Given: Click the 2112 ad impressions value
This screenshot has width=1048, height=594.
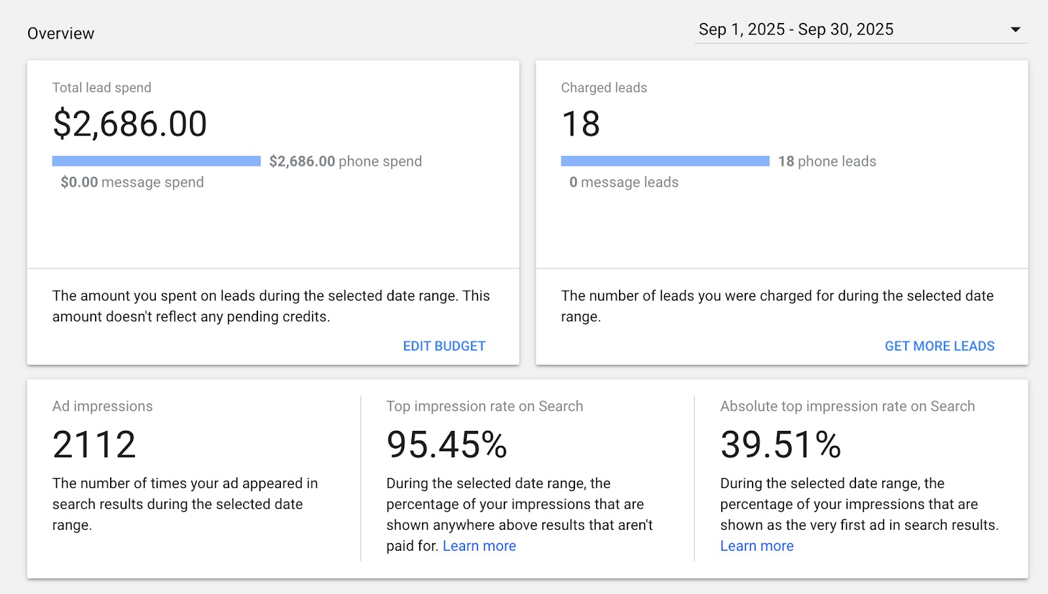Looking at the screenshot, I should pos(94,445).
